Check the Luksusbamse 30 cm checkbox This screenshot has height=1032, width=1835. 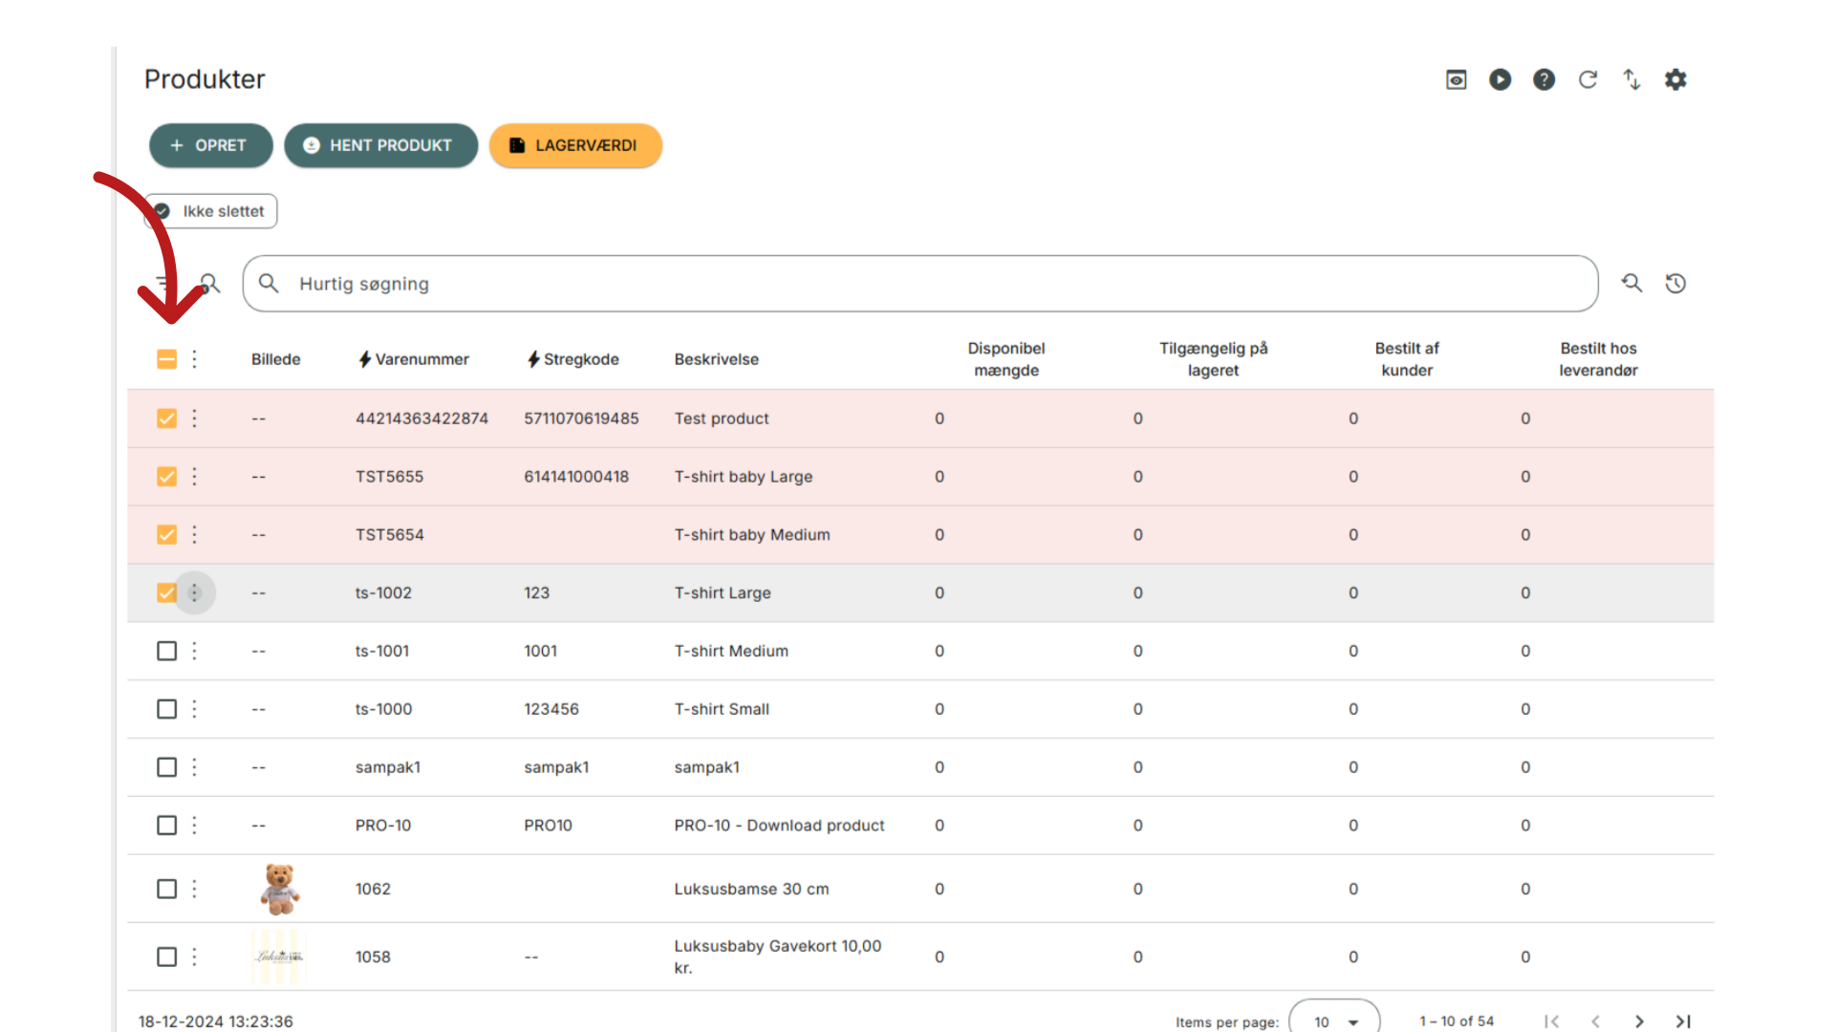click(x=166, y=889)
